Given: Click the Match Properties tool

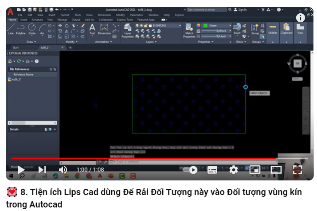Looking at the screenshot, I should tap(189, 31).
